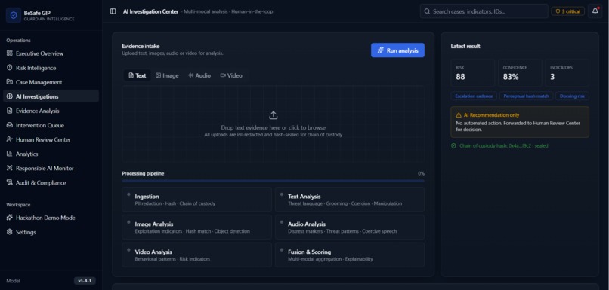Switch to the Audio evidence tab
Image resolution: width=609 pixels, height=290 pixels.
(x=199, y=75)
